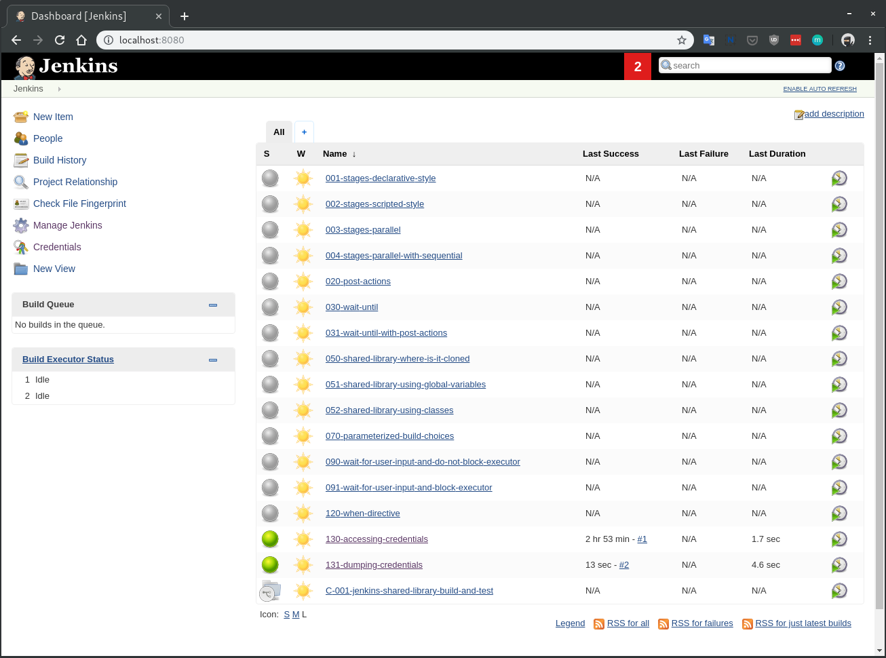Open Credentials in sidebar
The image size is (886, 658).
click(x=57, y=247)
